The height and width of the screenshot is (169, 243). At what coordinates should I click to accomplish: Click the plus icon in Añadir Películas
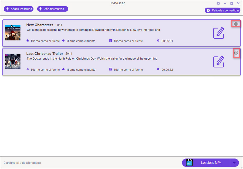pos(7,9)
